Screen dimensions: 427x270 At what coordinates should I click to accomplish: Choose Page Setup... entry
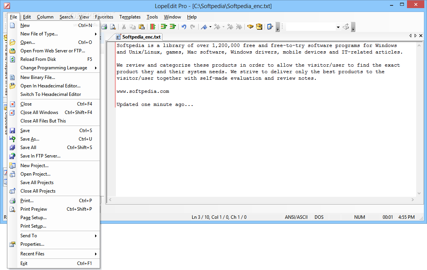point(54,218)
